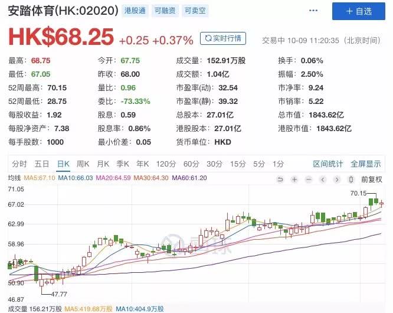Click the 成交量 value 152.91万股

pyautogui.click(x=226, y=61)
